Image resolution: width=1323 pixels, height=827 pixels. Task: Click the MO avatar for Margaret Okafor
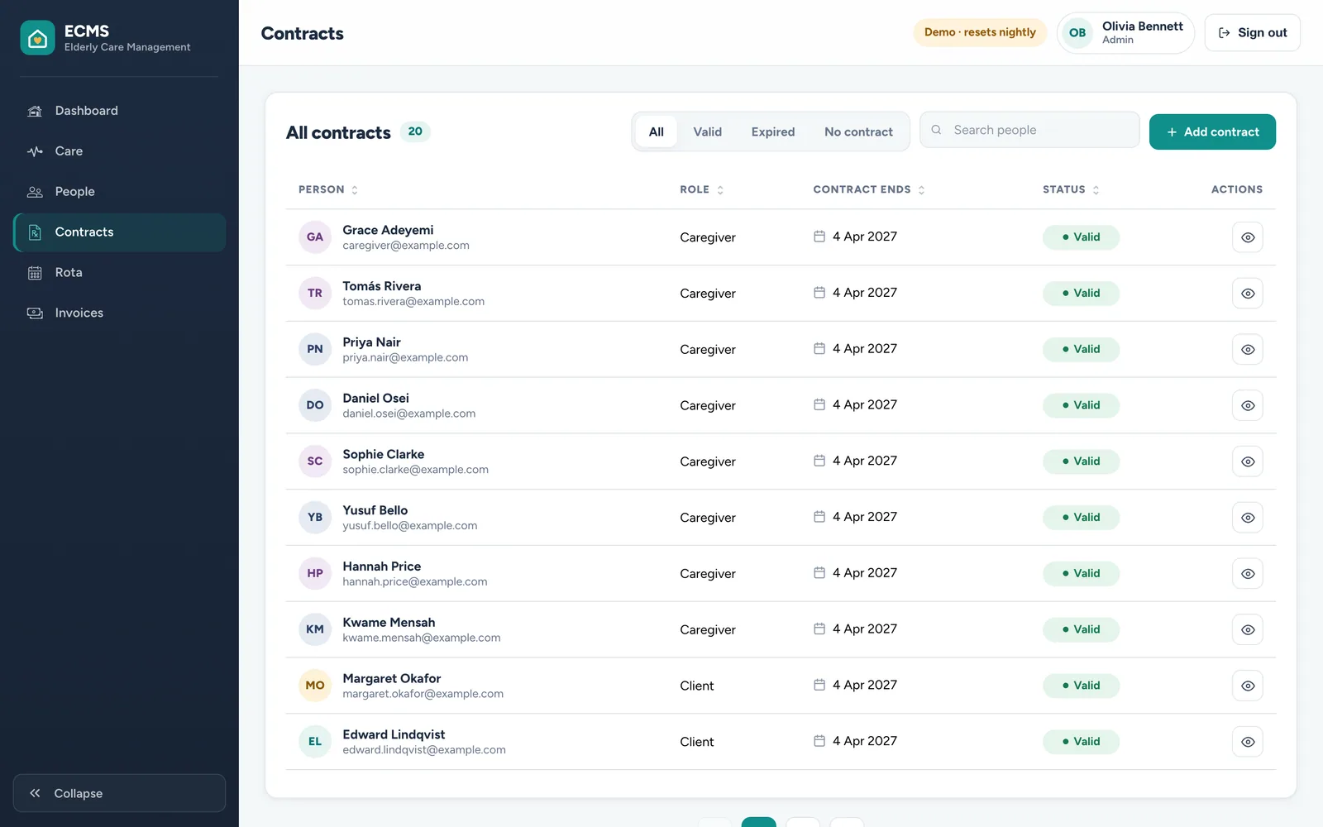click(x=315, y=686)
